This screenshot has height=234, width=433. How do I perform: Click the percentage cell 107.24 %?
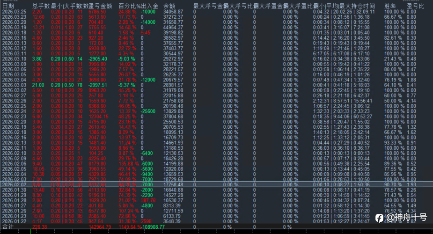click(129, 211)
